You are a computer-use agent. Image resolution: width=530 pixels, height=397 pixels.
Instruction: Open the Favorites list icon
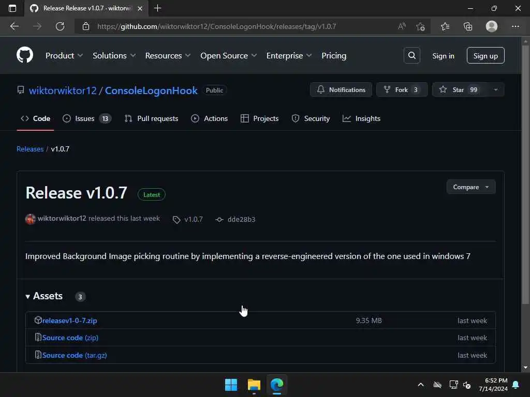pyautogui.click(x=445, y=26)
